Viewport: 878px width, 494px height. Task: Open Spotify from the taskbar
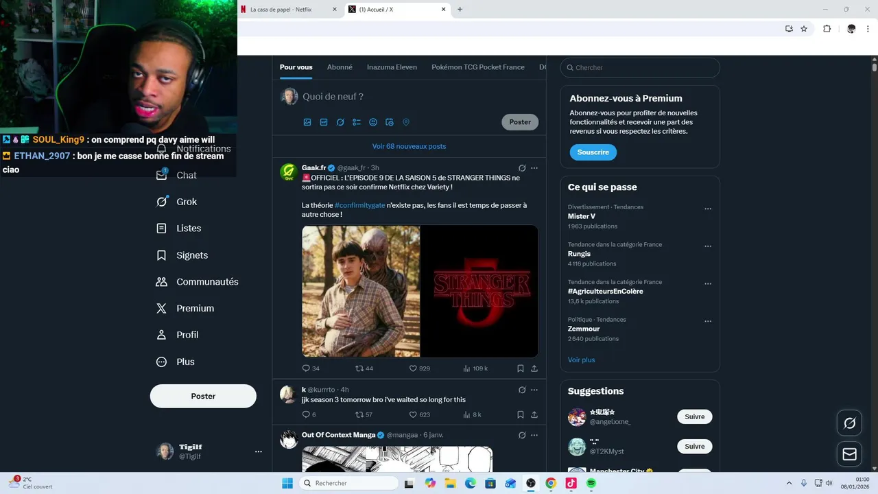click(591, 483)
